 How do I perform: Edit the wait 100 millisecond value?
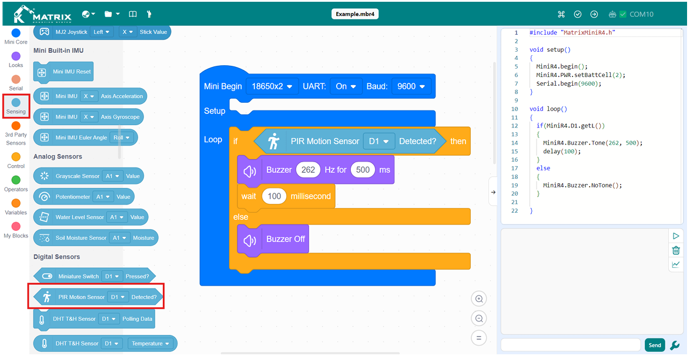(x=274, y=196)
